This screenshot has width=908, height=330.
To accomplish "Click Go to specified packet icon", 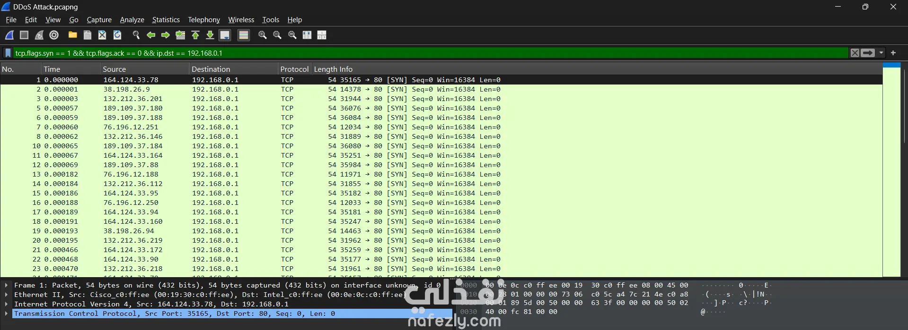I will (x=180, y=35).
